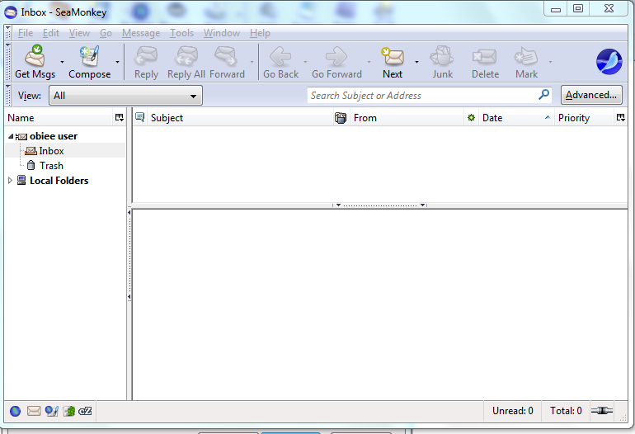
Task: Open folder pane column picker icon
Action: click(119, 117)
